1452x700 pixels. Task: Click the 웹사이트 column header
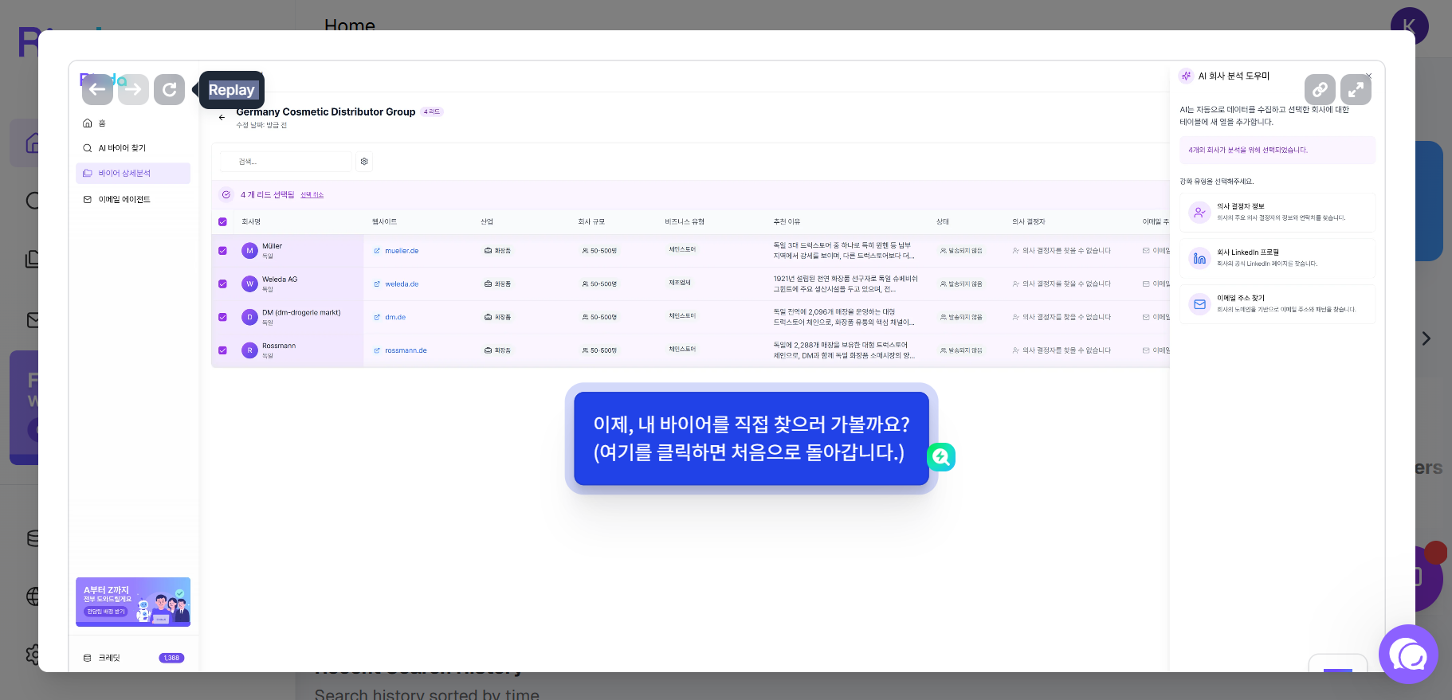pos(384,222)
